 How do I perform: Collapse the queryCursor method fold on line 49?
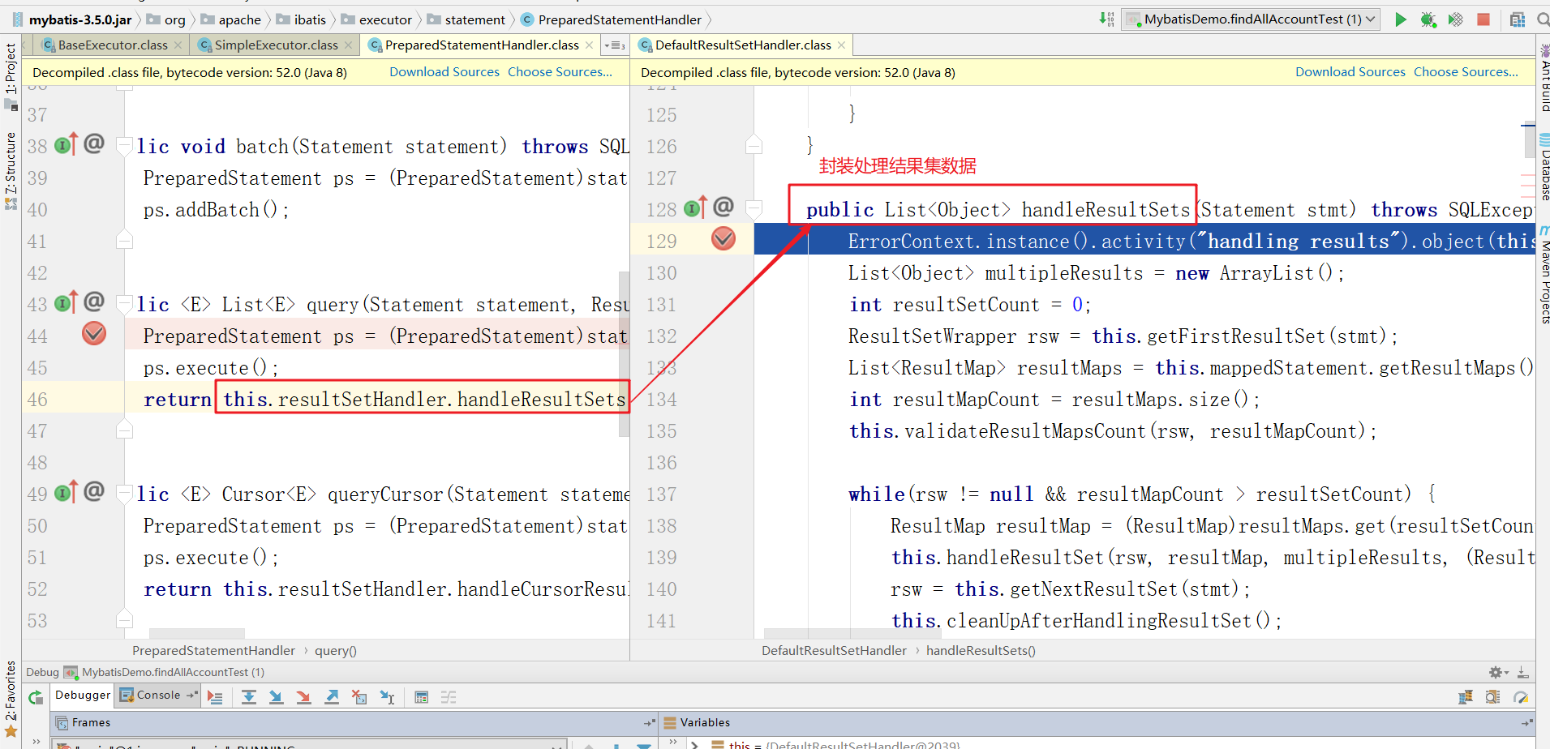pyautogui.click(x=124, y=494)
